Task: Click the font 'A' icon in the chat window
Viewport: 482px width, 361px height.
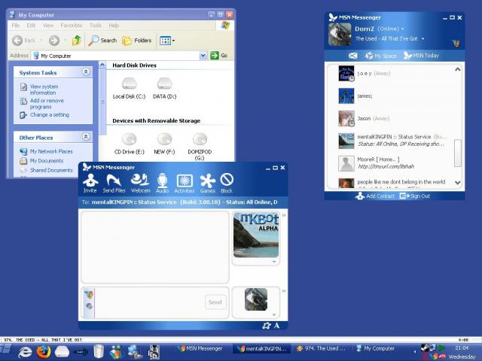Action: (276, 326)
